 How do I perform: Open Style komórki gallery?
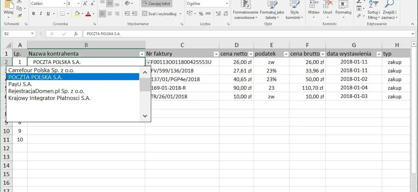pyautogui.click(x=294, y=10)
